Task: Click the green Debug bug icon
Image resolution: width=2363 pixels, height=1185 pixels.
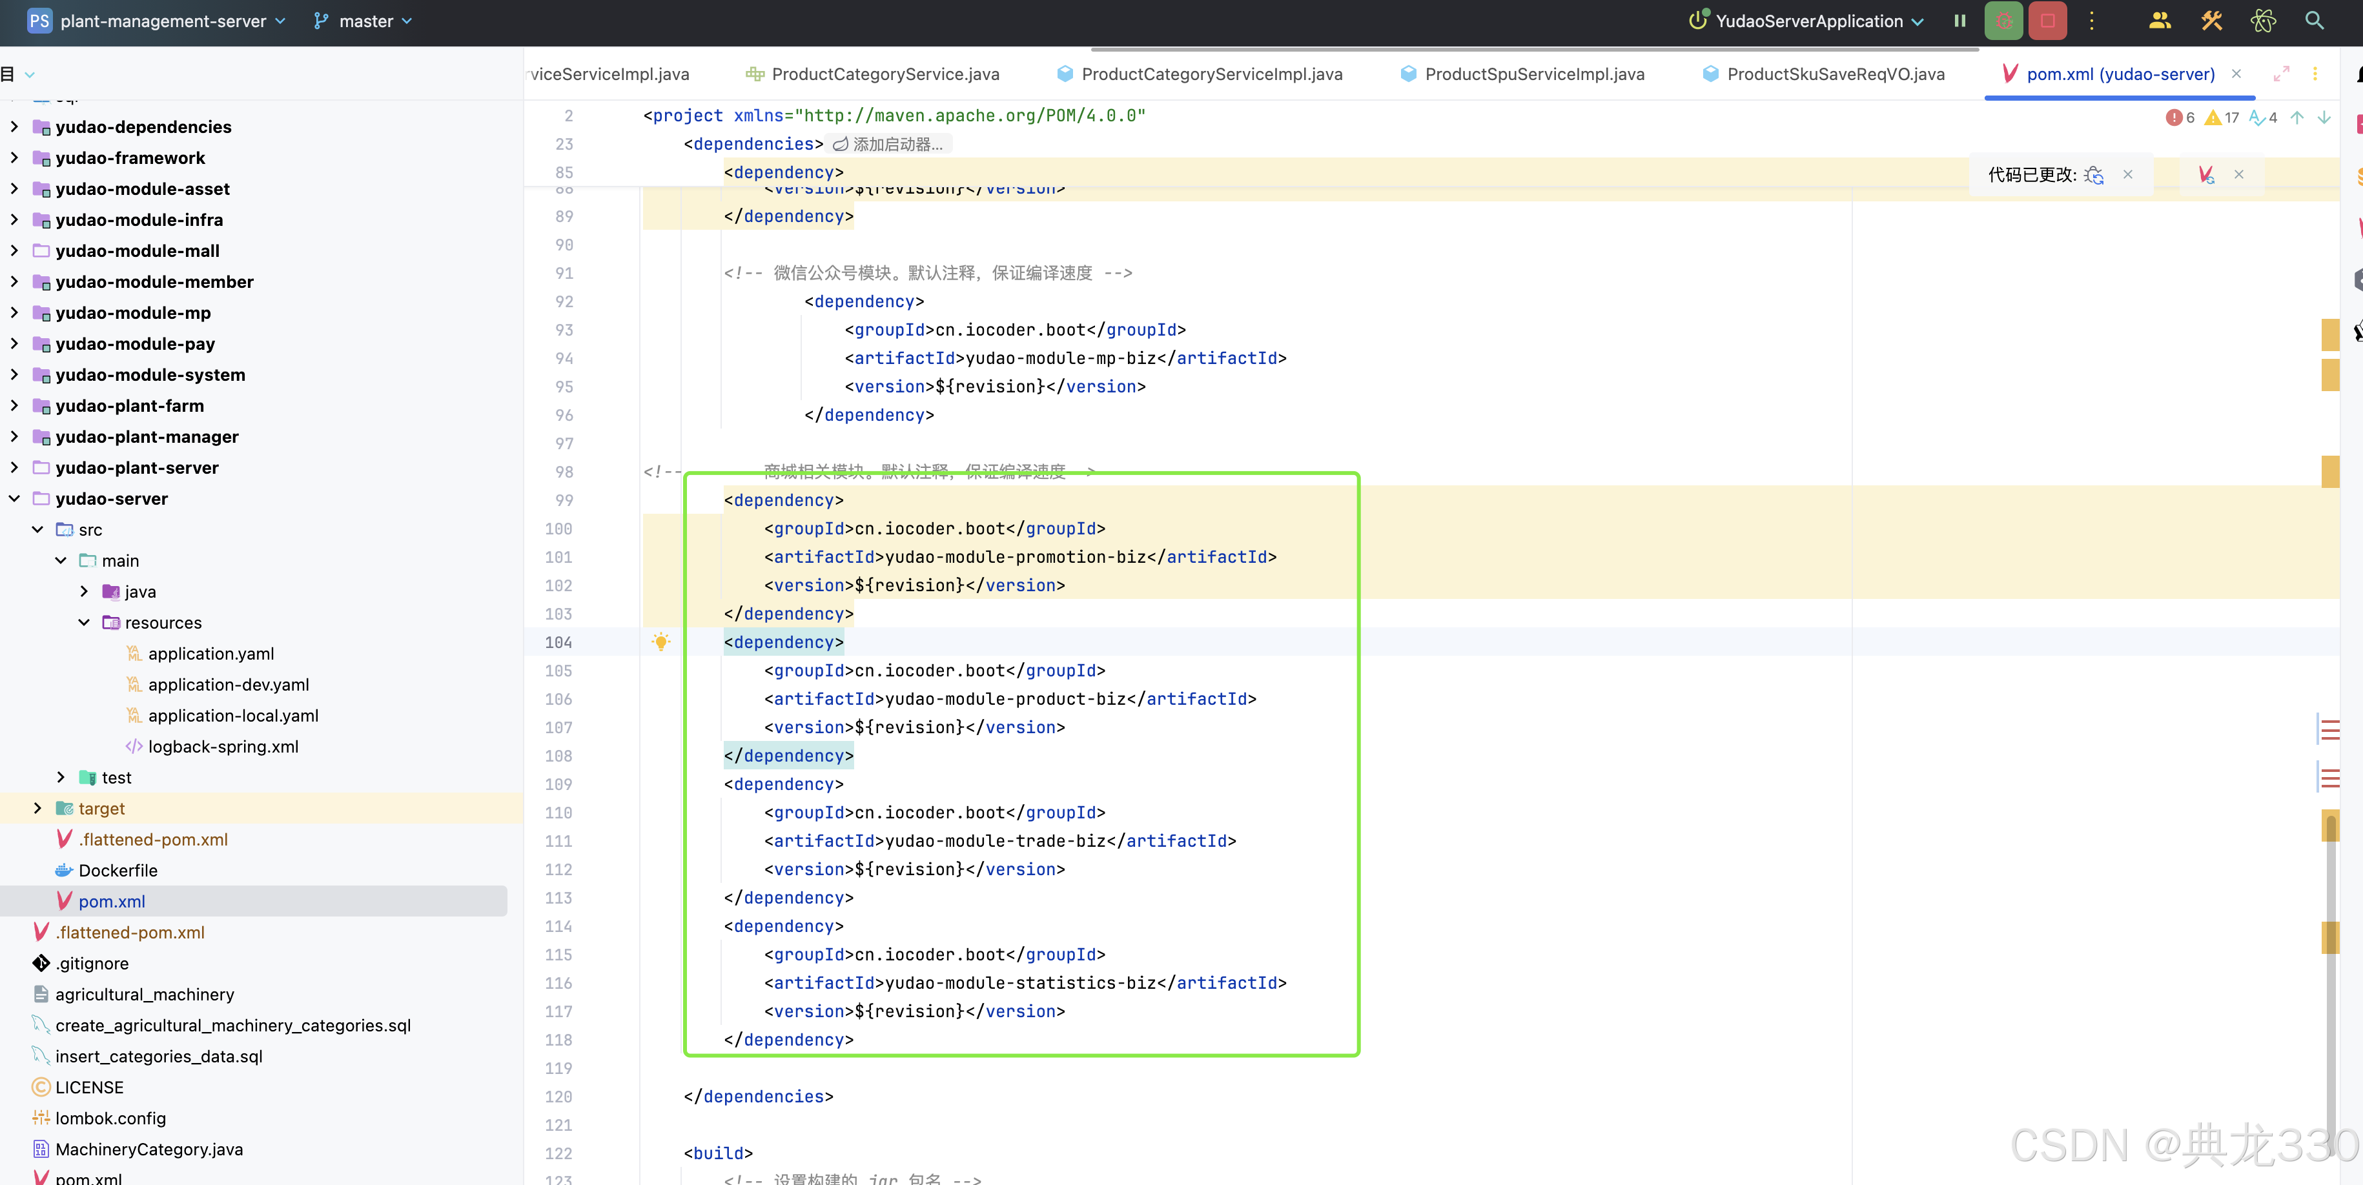Action: pos(2003,20)
